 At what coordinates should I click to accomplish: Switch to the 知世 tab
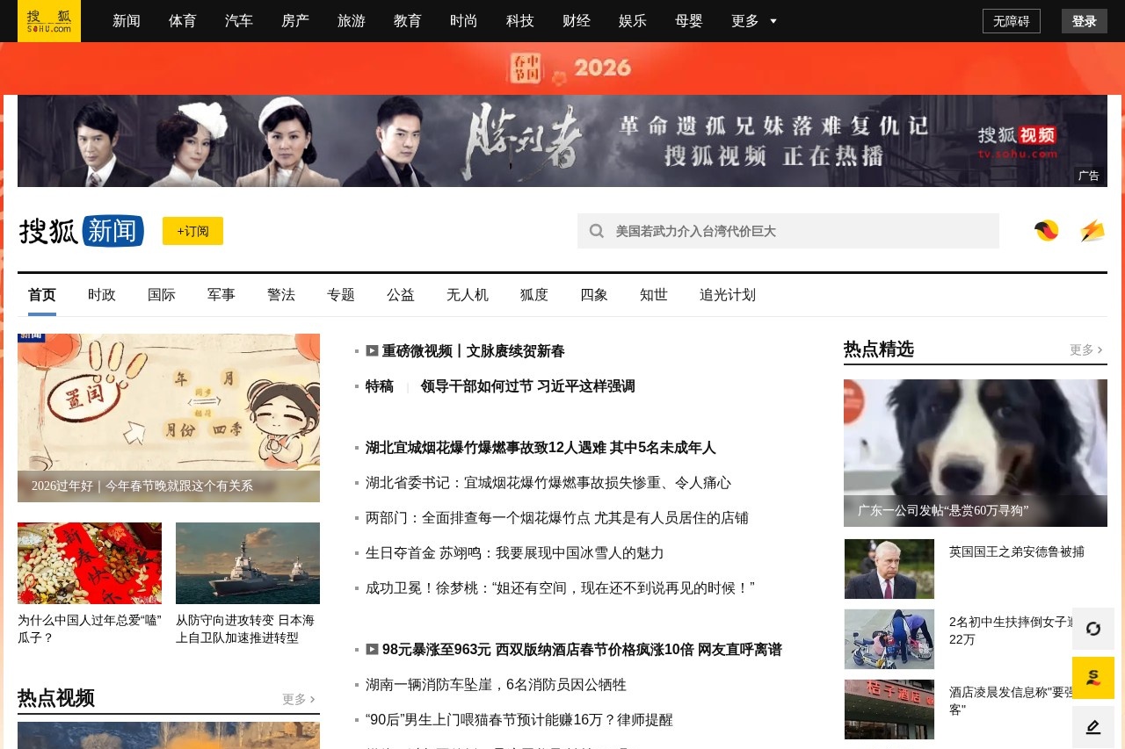click(x=654, y=295)
